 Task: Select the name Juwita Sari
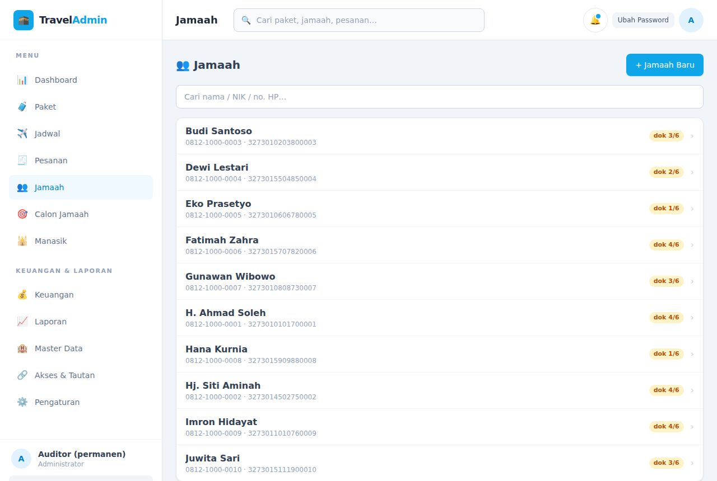tap(213, 458)
